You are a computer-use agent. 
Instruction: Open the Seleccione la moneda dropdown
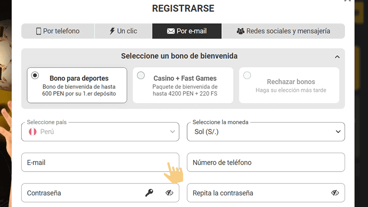point(266,132)
